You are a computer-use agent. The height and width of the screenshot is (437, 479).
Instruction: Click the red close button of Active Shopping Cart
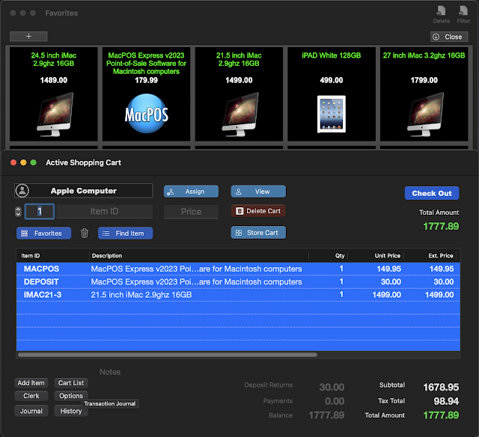[x=13, y=162]
